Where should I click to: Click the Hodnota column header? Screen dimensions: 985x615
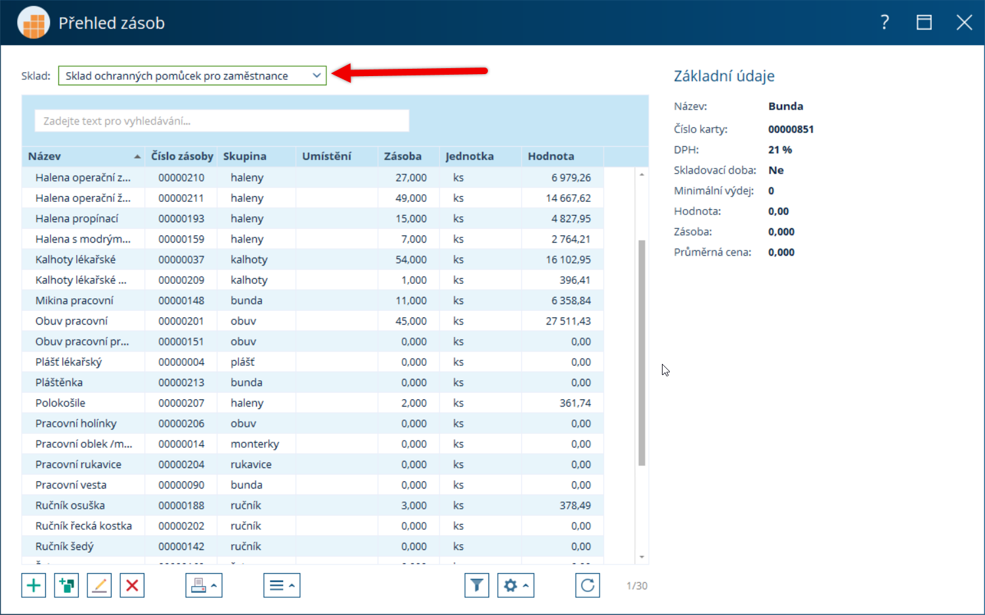click(x=562, y=156)
